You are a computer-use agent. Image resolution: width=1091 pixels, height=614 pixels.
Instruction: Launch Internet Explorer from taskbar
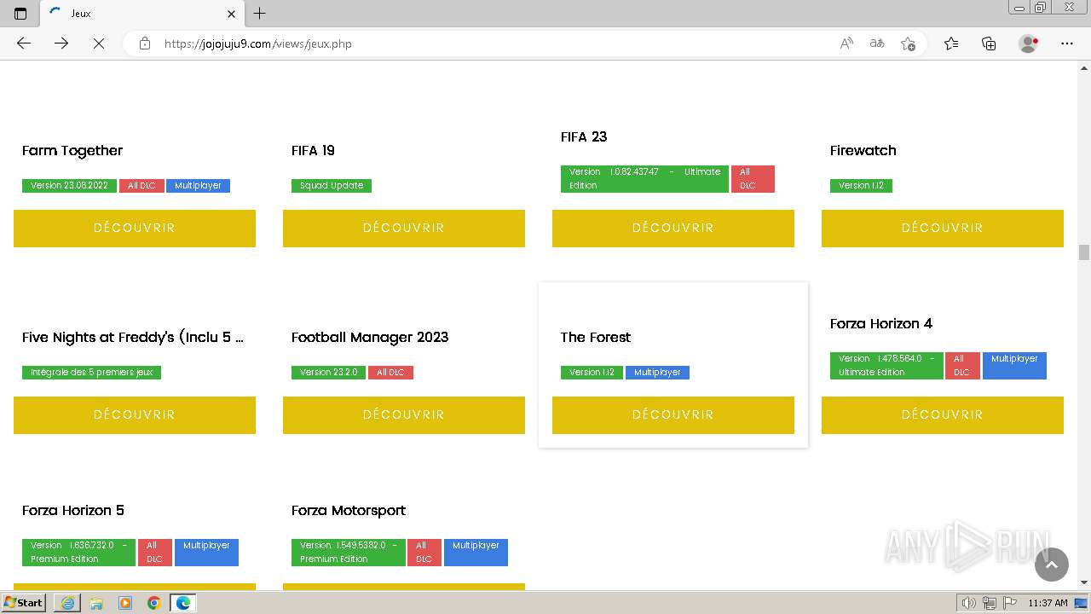point(67,603)
